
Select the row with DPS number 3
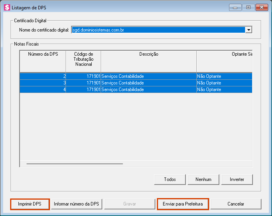(x=43, y=83)
